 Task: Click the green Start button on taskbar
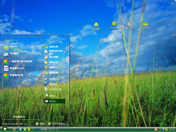(x=5, y=130)
